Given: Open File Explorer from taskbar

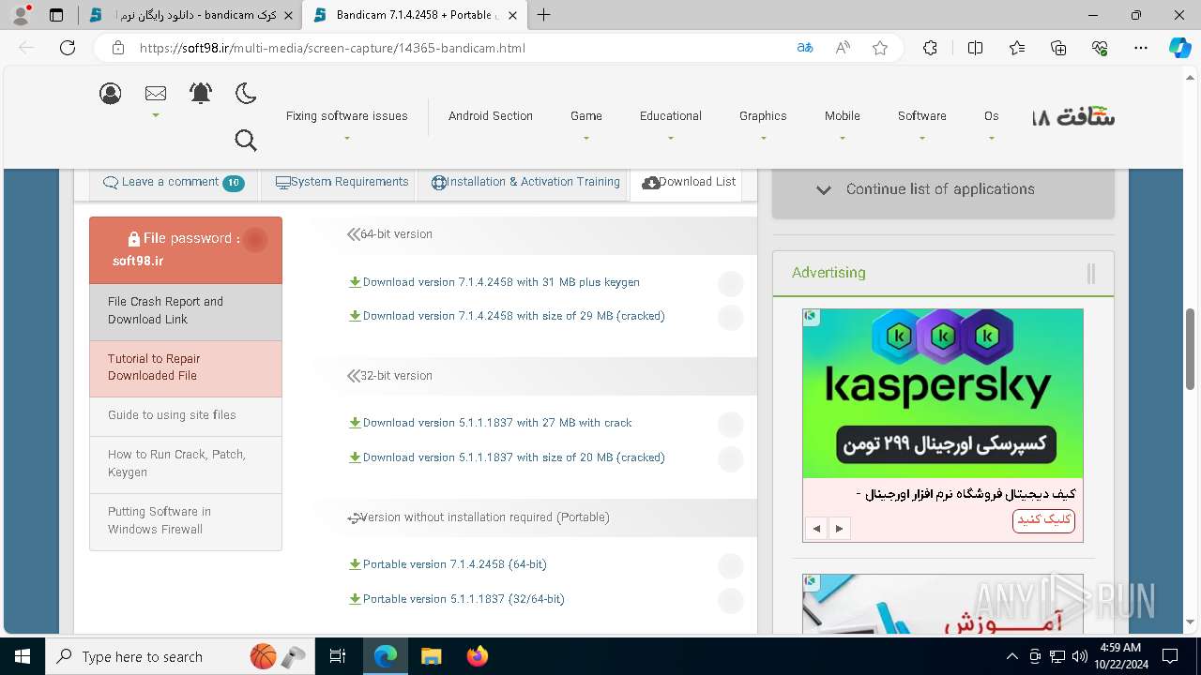Looking at the screenshot, I should point(431,656).
